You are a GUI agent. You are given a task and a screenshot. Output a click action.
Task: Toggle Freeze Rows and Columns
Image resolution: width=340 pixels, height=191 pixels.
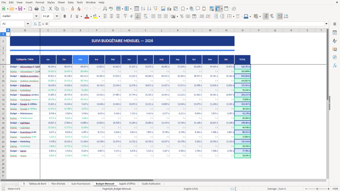pos(218,9)
